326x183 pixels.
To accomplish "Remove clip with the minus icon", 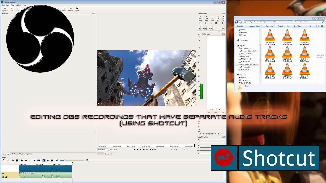I will [x=26, y=160].
